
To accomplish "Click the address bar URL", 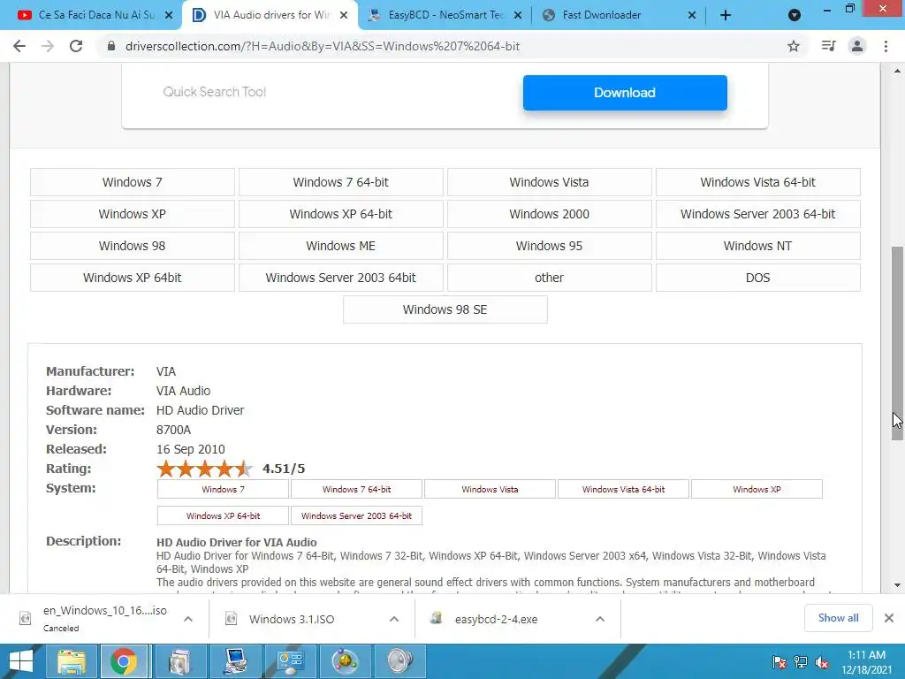I will point(322,46).
